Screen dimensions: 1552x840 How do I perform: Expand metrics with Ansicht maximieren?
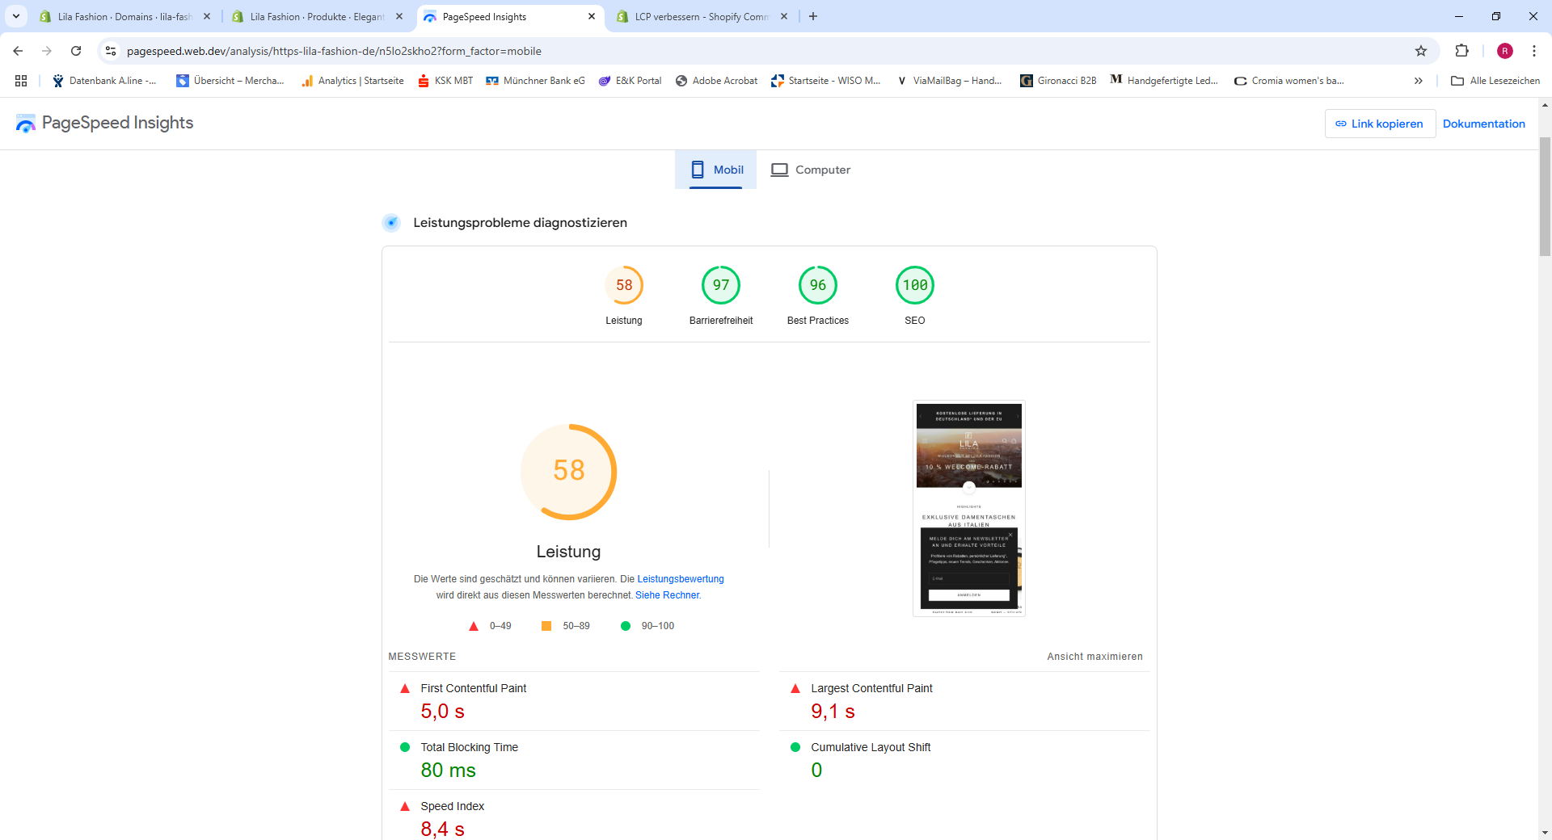pos(1095,657)
